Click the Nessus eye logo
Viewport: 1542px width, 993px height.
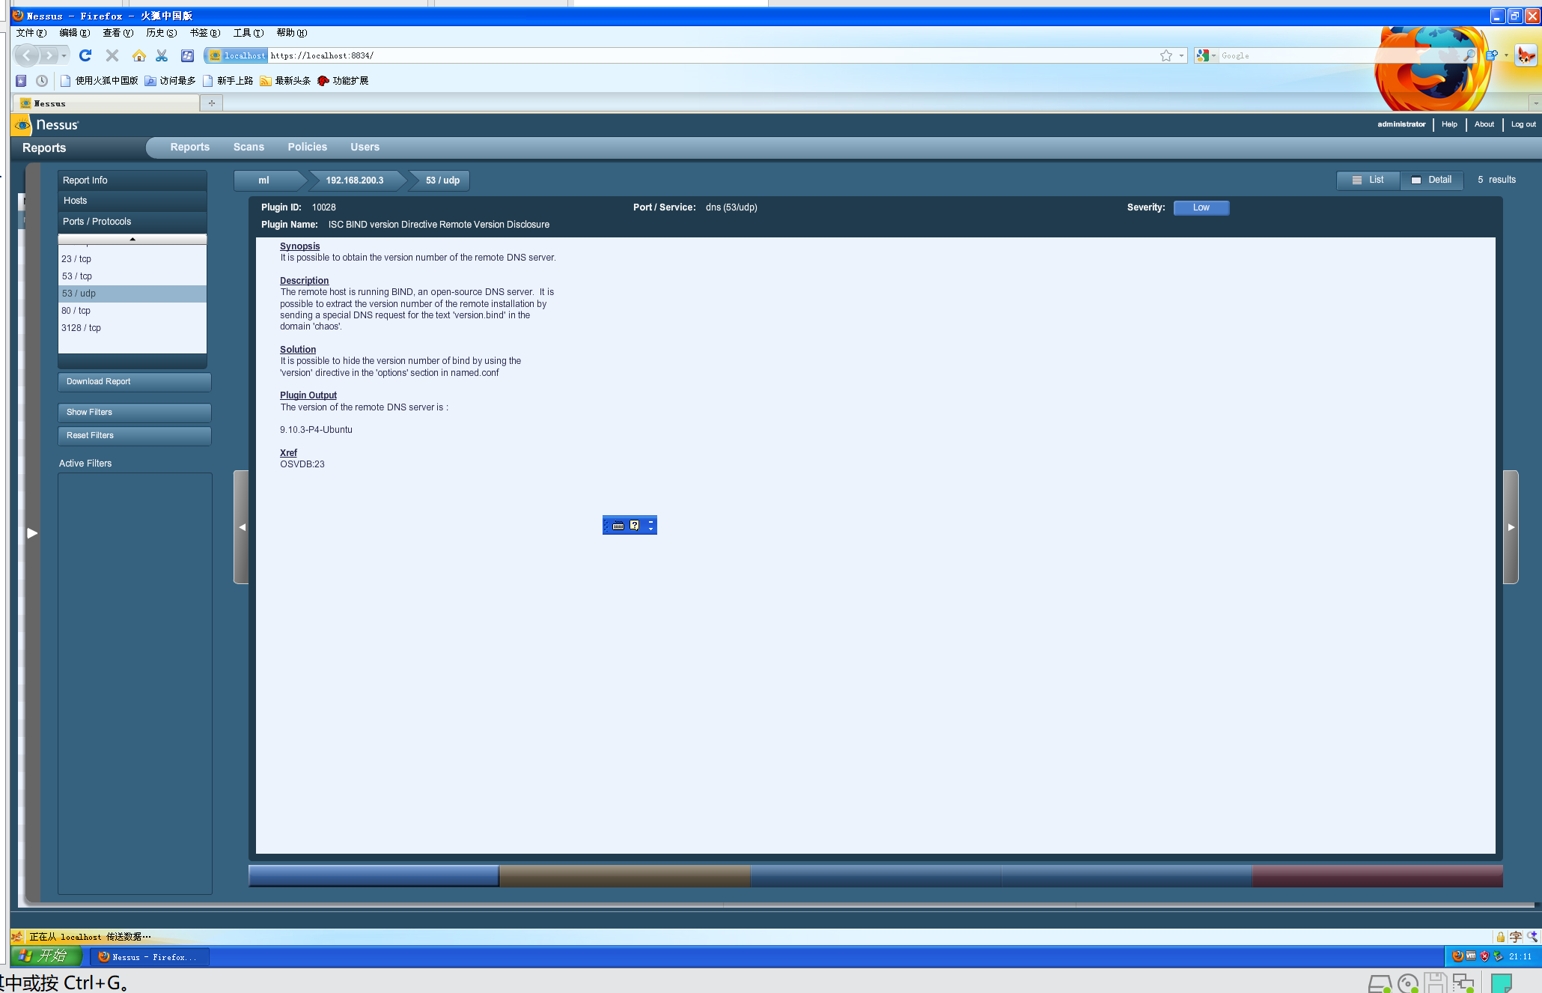point(22,125)
